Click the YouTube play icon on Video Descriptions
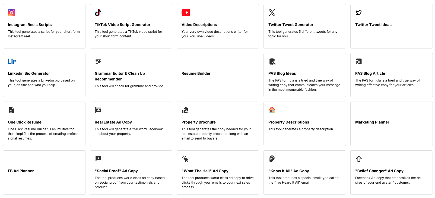Viewport: 435px width, 198px height. click(x=185, y=12)
